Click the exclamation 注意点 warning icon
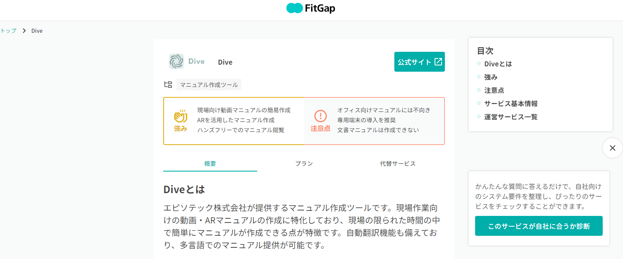Viewport: 623px width, 259px height. tap(321, 116)
